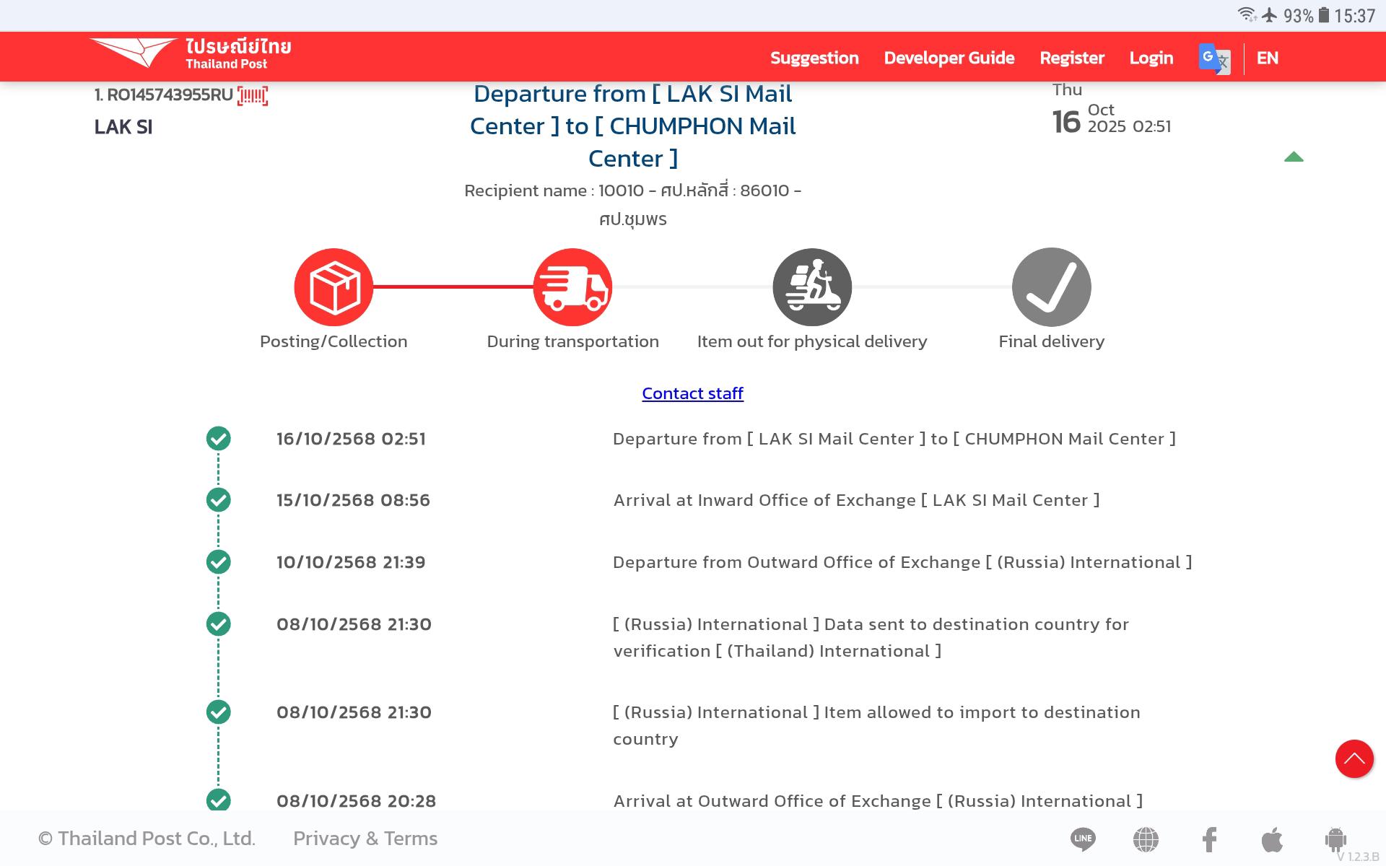Open the Google Translate icon
1386x866 pixels.
click(x=1214, y=58)
